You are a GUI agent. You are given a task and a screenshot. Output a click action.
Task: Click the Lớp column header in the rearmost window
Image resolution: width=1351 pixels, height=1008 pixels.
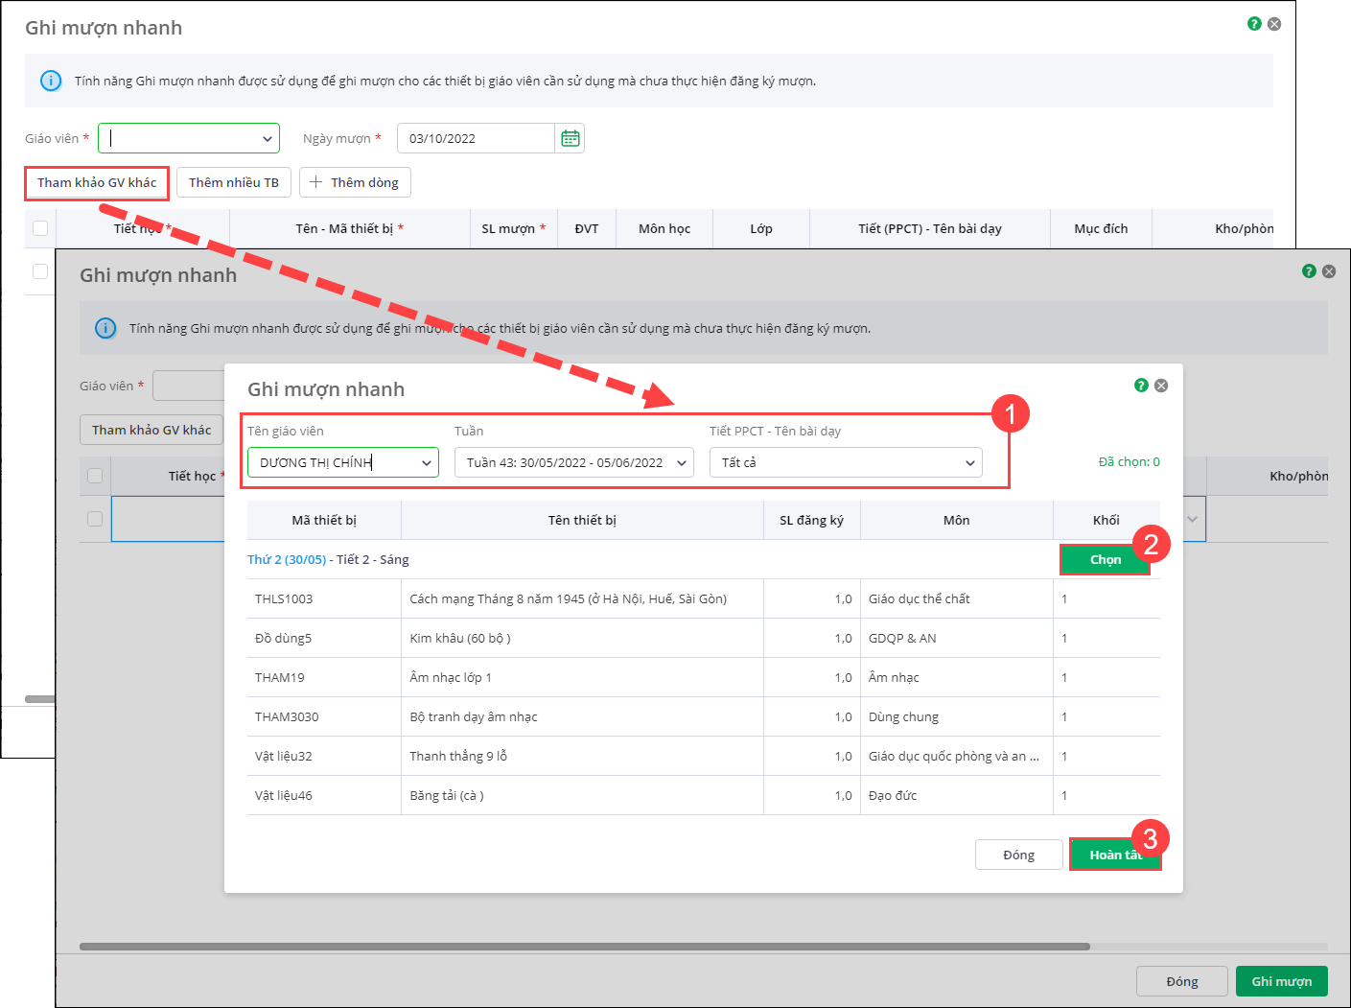click(761, 228)
